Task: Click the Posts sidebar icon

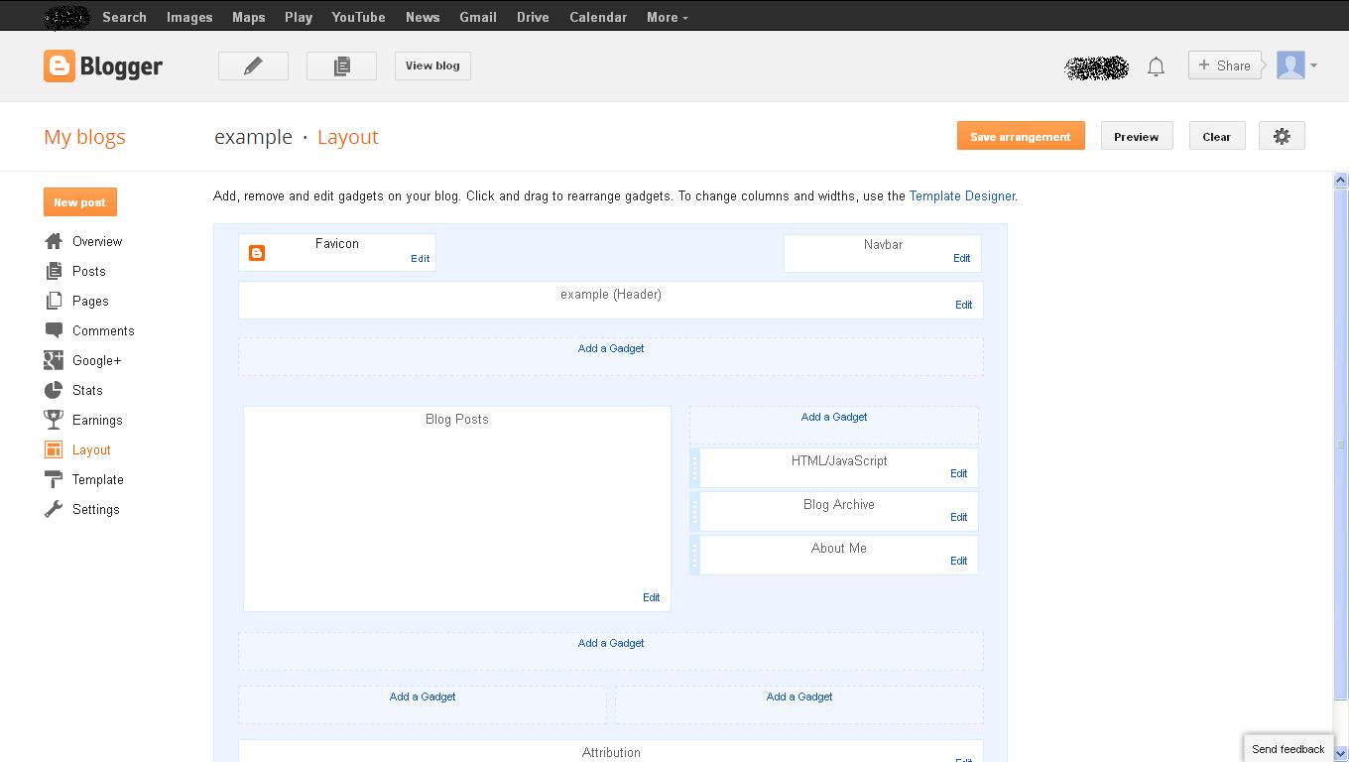Action: coord(54,271)
